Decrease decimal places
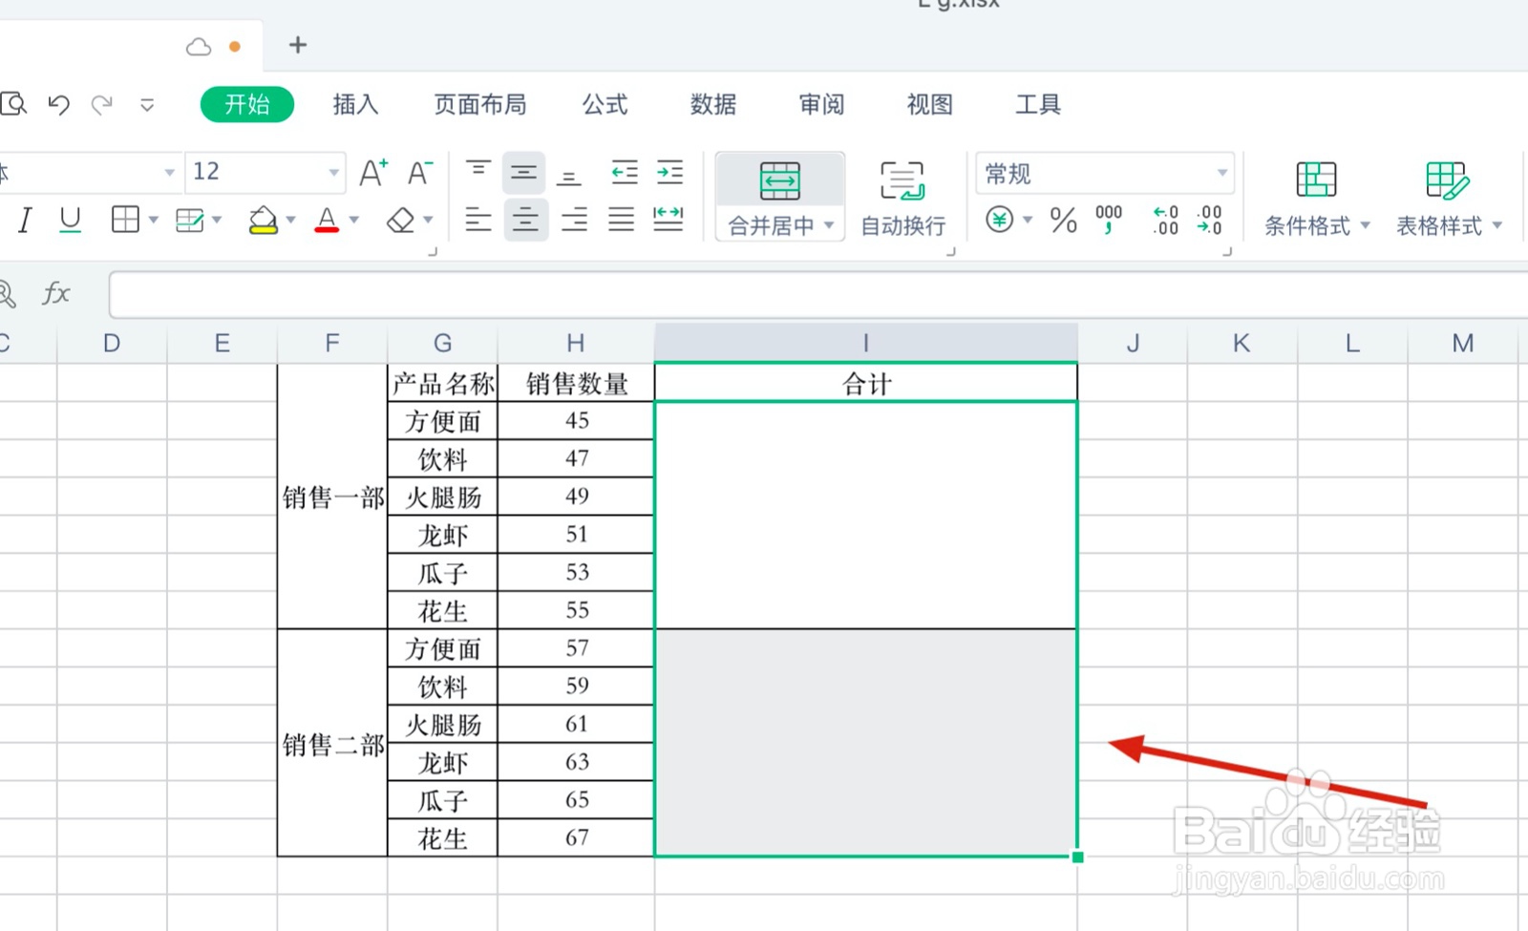This screenshot has width=1528, height=931. (x=1210, y=221)
